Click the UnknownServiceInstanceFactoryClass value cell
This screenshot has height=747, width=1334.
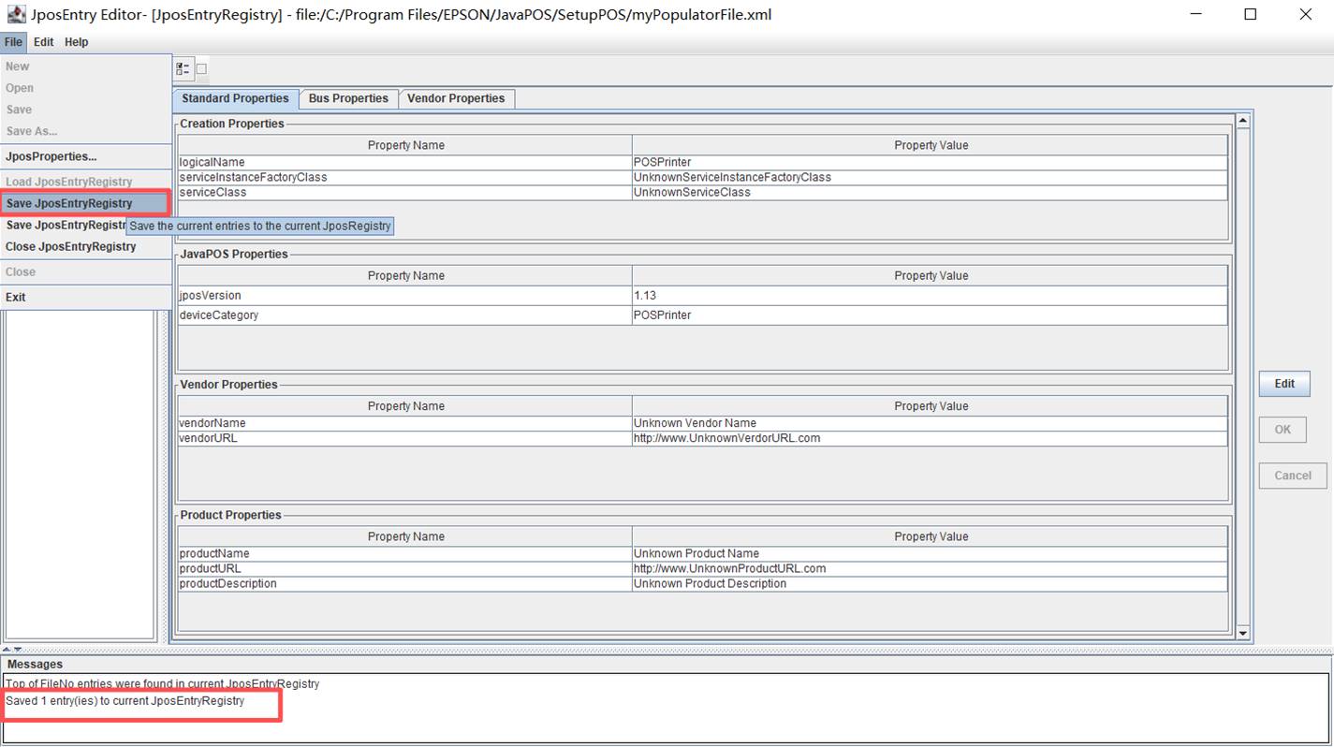click(x=930, y=177)
